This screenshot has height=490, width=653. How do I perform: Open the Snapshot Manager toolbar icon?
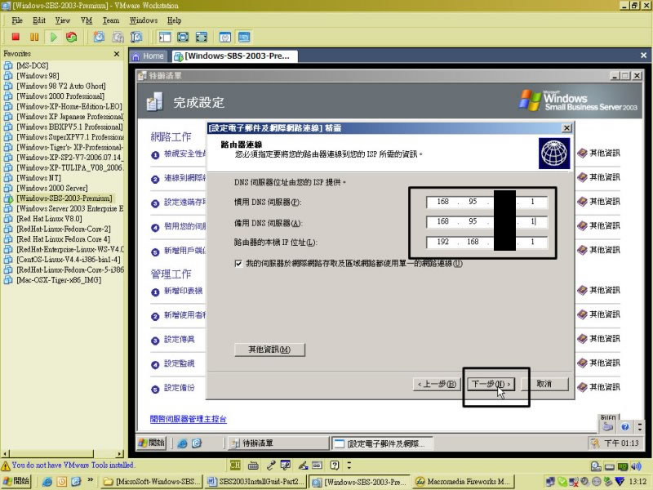click(x=136, y=37)
